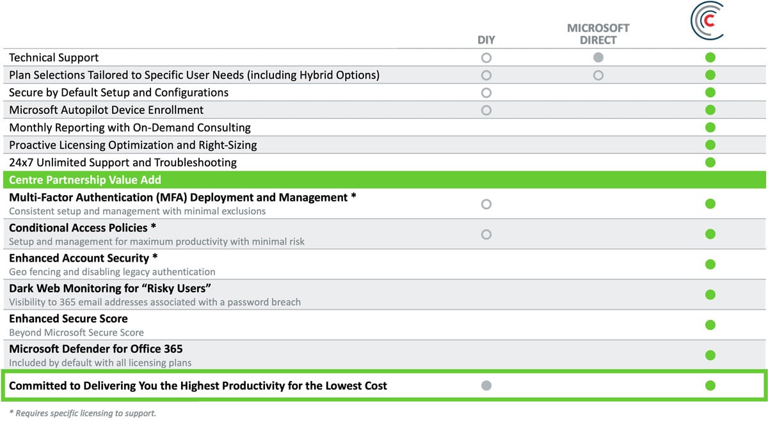
Task: Click the green dot for Dark Web Monitoring
Action: click(710, 295)
